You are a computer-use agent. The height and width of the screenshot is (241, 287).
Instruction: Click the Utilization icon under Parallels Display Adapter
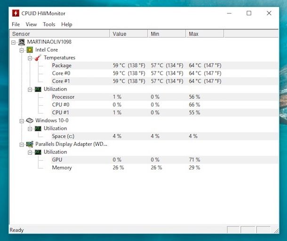coord(38,152)
